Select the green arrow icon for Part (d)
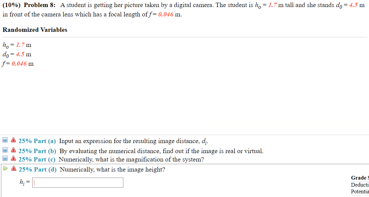The height and width of the screenshot is (197, 369). 5,169
